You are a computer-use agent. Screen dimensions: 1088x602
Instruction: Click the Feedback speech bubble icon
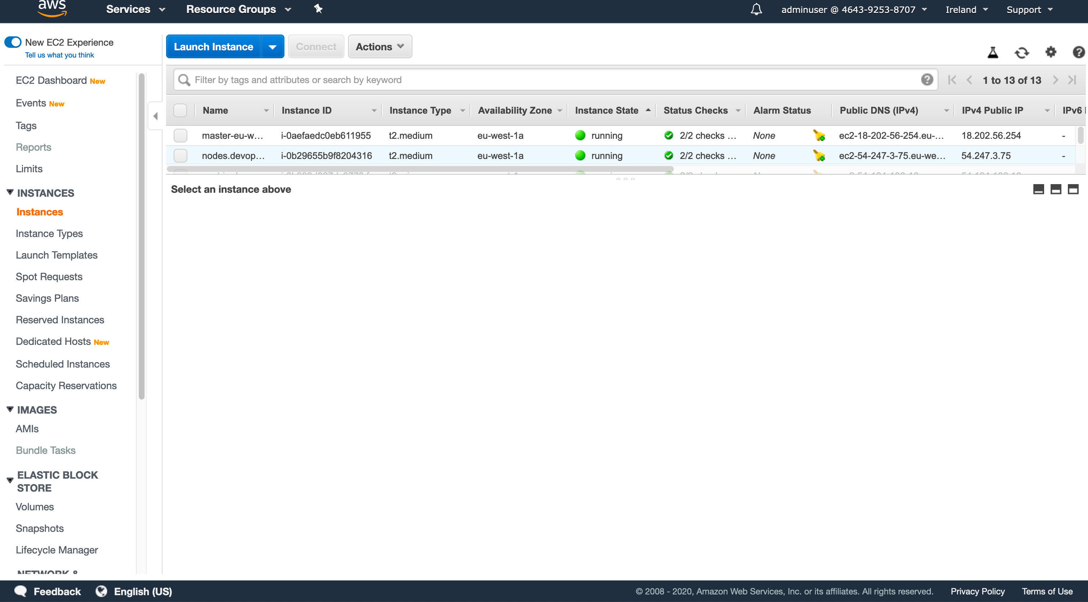pyautogui.click(x=21, y=591)
